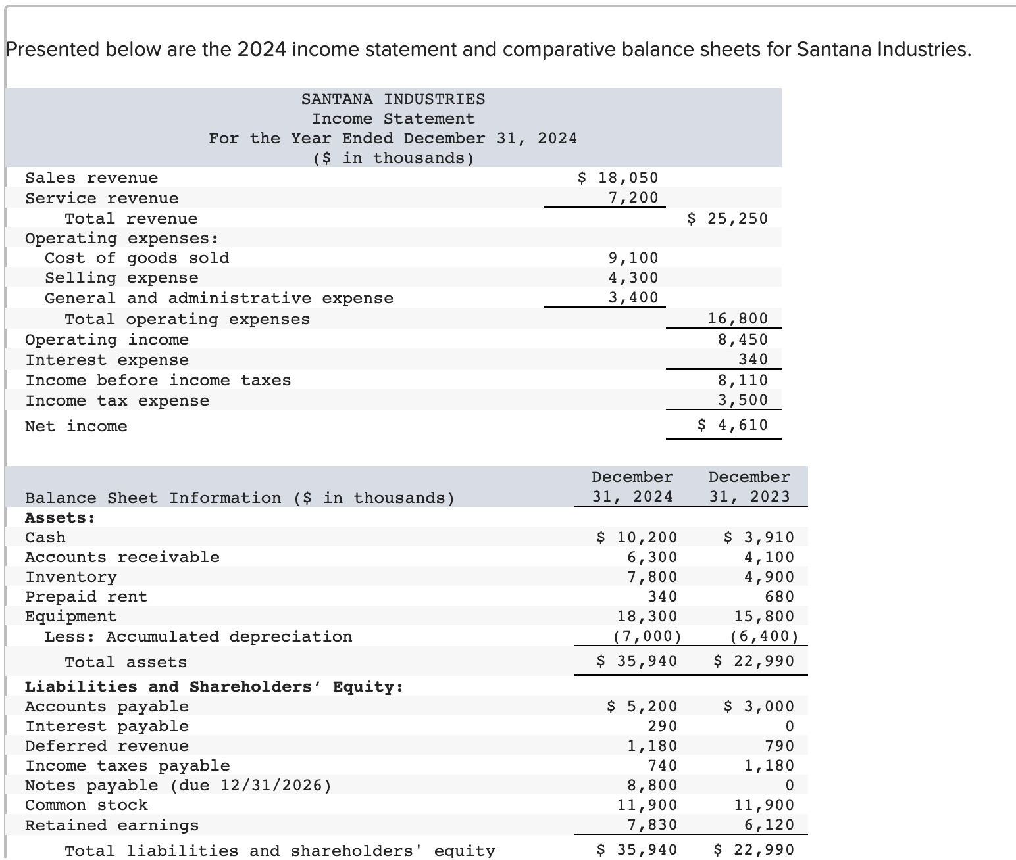Select total operating expenses amount 16,800
Screen dimensions: 1016x860
point(738,319)
